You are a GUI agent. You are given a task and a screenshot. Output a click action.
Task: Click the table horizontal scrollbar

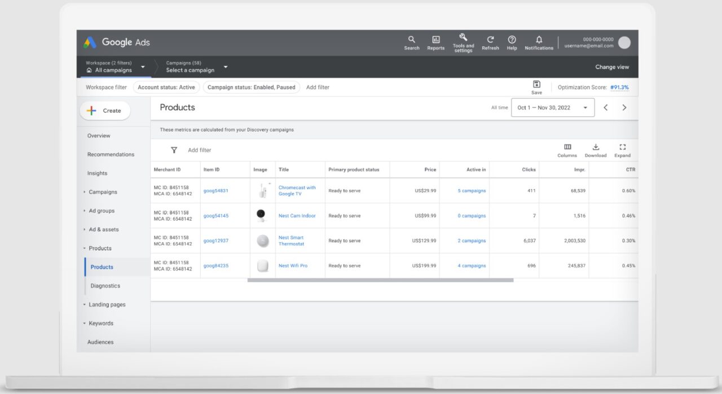pyautogui.click(x=380, y=280)
